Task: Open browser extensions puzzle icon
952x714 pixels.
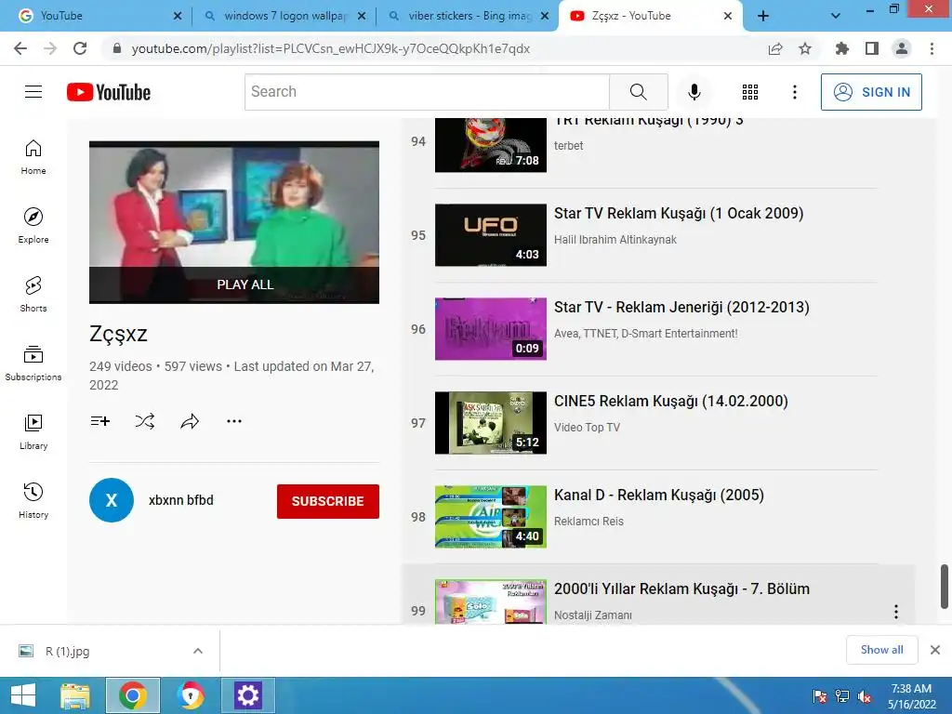Action: (841, 48)
